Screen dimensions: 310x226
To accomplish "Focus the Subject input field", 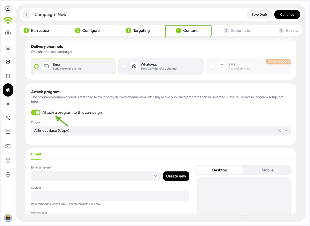I will click(110, 196).
